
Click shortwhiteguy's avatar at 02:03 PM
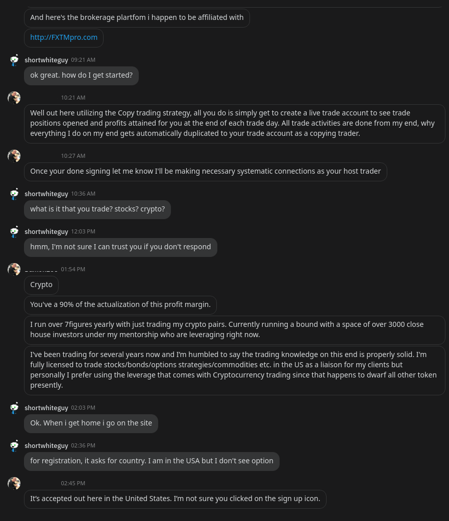click(14, 408)
